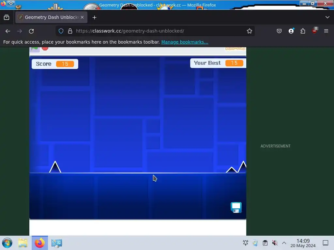This screenshot has height=250, width=334.
Task: Click the show desktop button
Action: point(326,243)
